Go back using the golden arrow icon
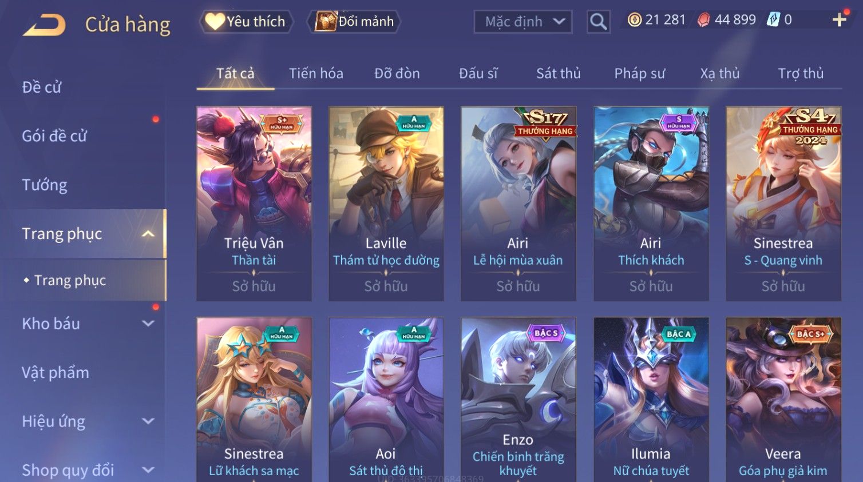Viewport: 863px width, 482px height. [44, 25]
